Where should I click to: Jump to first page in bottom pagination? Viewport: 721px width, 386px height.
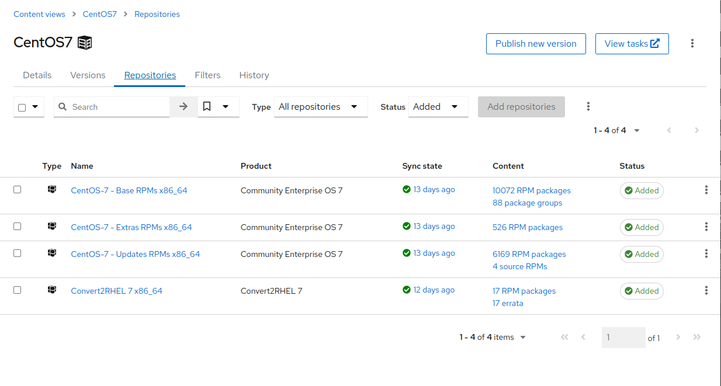(564, 337)
